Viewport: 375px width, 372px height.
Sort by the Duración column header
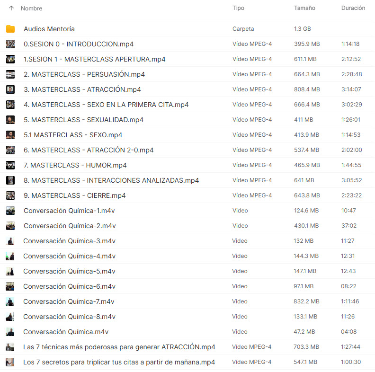[353, 8]
